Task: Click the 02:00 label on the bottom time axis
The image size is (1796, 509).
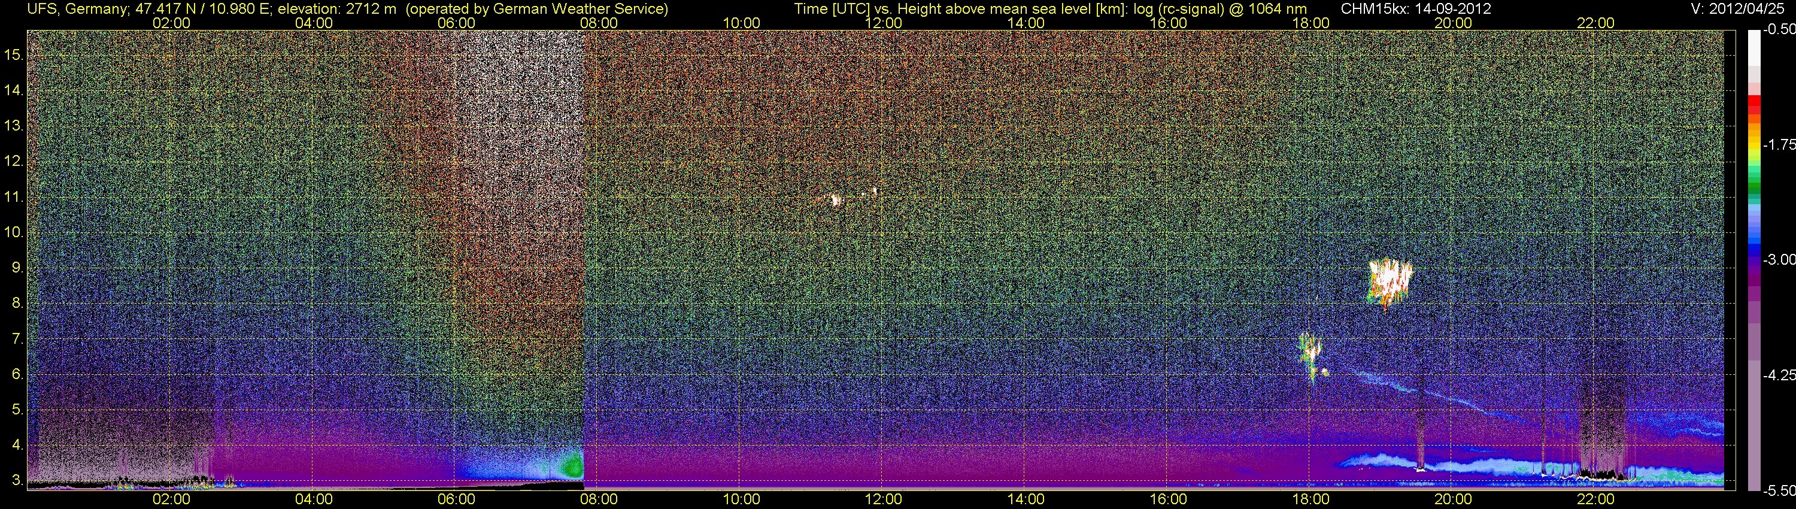Action: point(171,499)
